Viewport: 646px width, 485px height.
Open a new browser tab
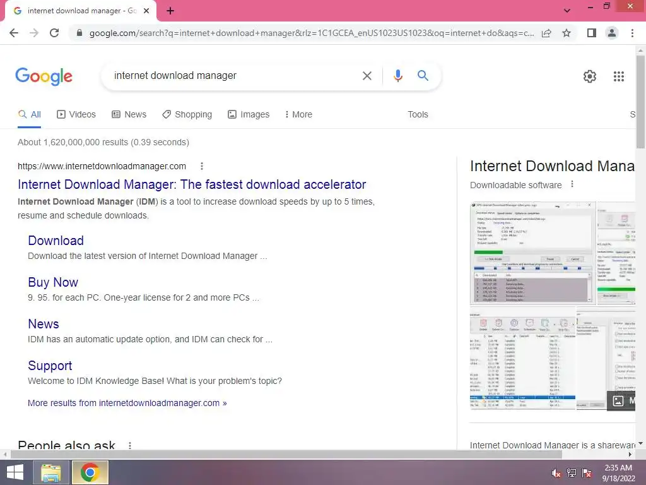[x=170, y=11]
